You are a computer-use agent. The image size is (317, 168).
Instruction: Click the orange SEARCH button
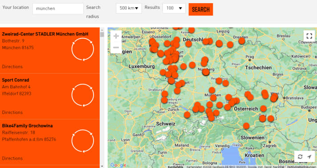[x=201, y=9]
